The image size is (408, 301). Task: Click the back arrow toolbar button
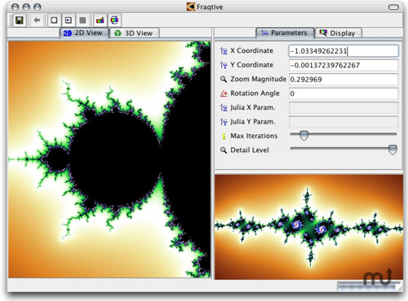tap(37, 20)
